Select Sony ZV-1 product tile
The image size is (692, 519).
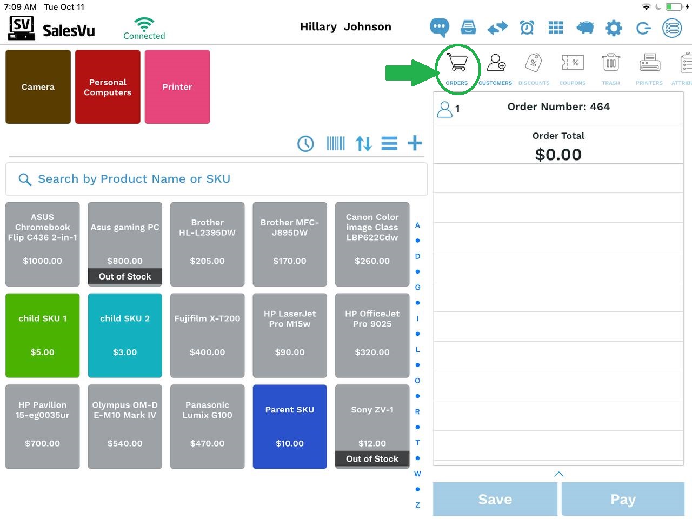372,427
